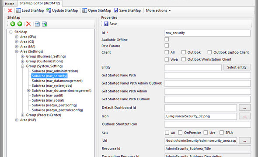Check the Live Sku checkbox

tap(206, 133)
